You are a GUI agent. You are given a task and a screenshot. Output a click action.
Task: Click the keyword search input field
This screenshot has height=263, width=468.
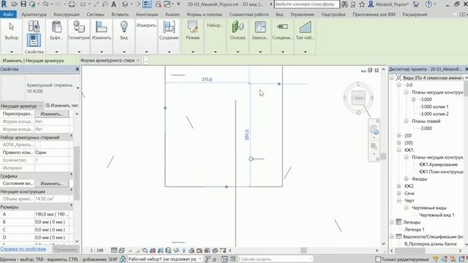coord(306,4)
